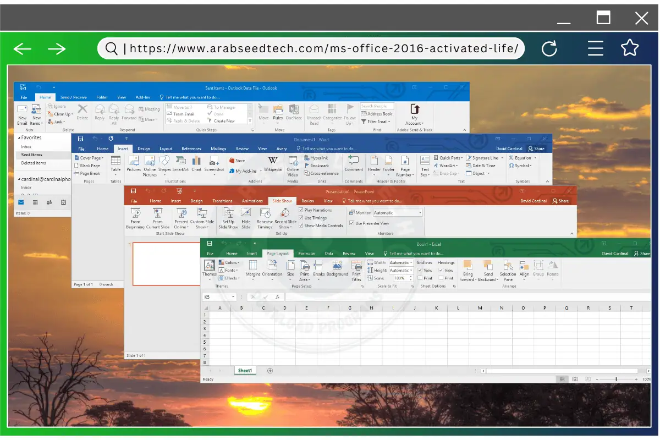Open the Width Automatic dropdown in Excel
660x440 pixels.
411,262
